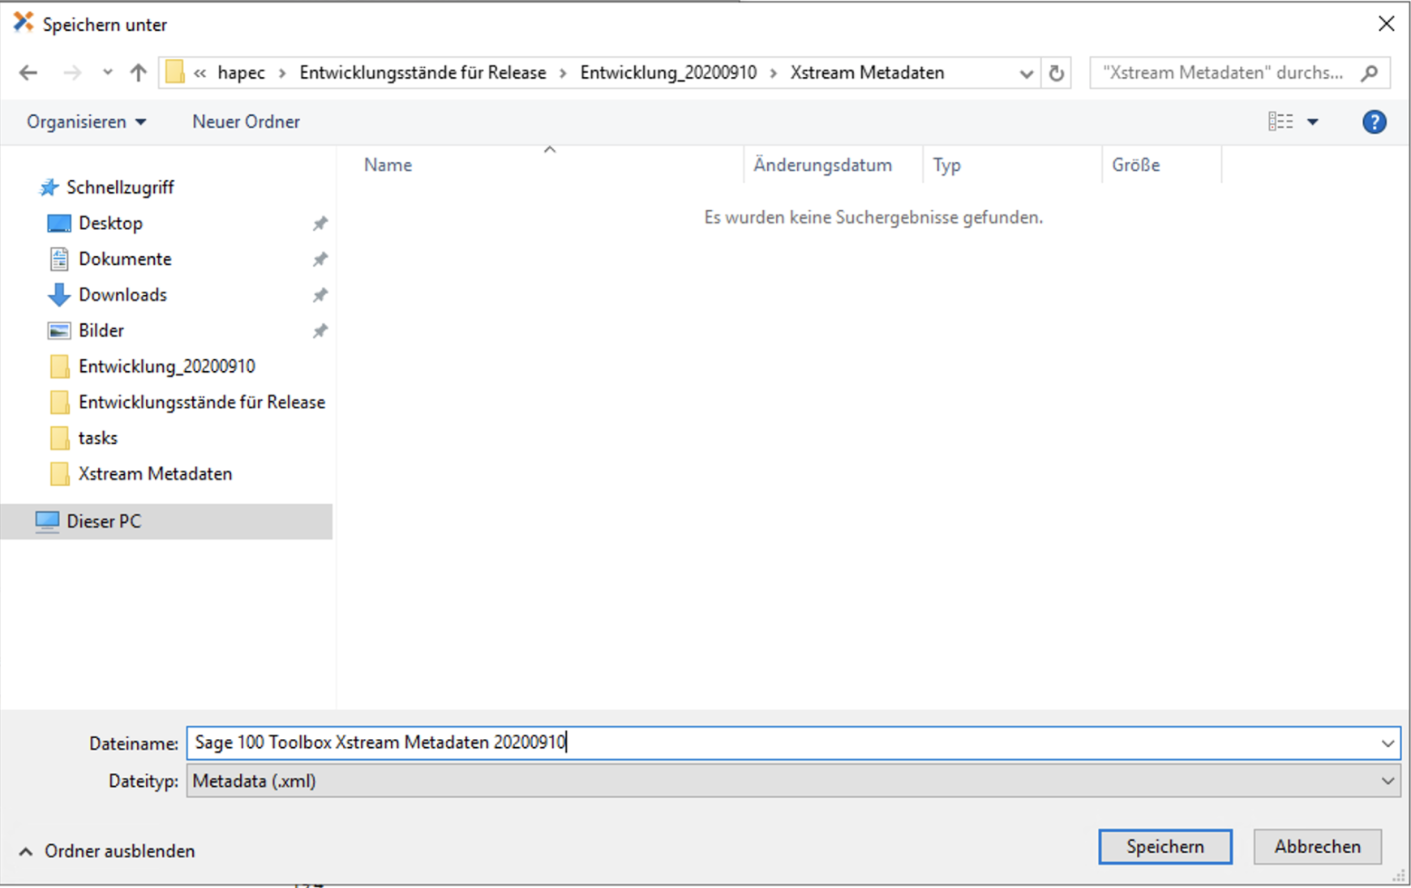
Task: Open the Dateityp Metadata (.xml) dropdown
Action: coord(1387,781)
